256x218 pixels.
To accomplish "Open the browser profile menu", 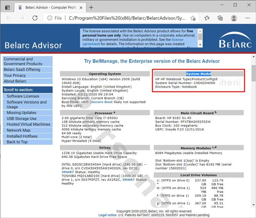I will click(x=234, y=18).
